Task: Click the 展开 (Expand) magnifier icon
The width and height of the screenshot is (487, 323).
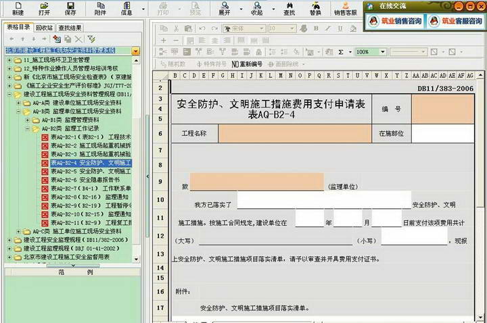Action: click(x=225, y=9)
